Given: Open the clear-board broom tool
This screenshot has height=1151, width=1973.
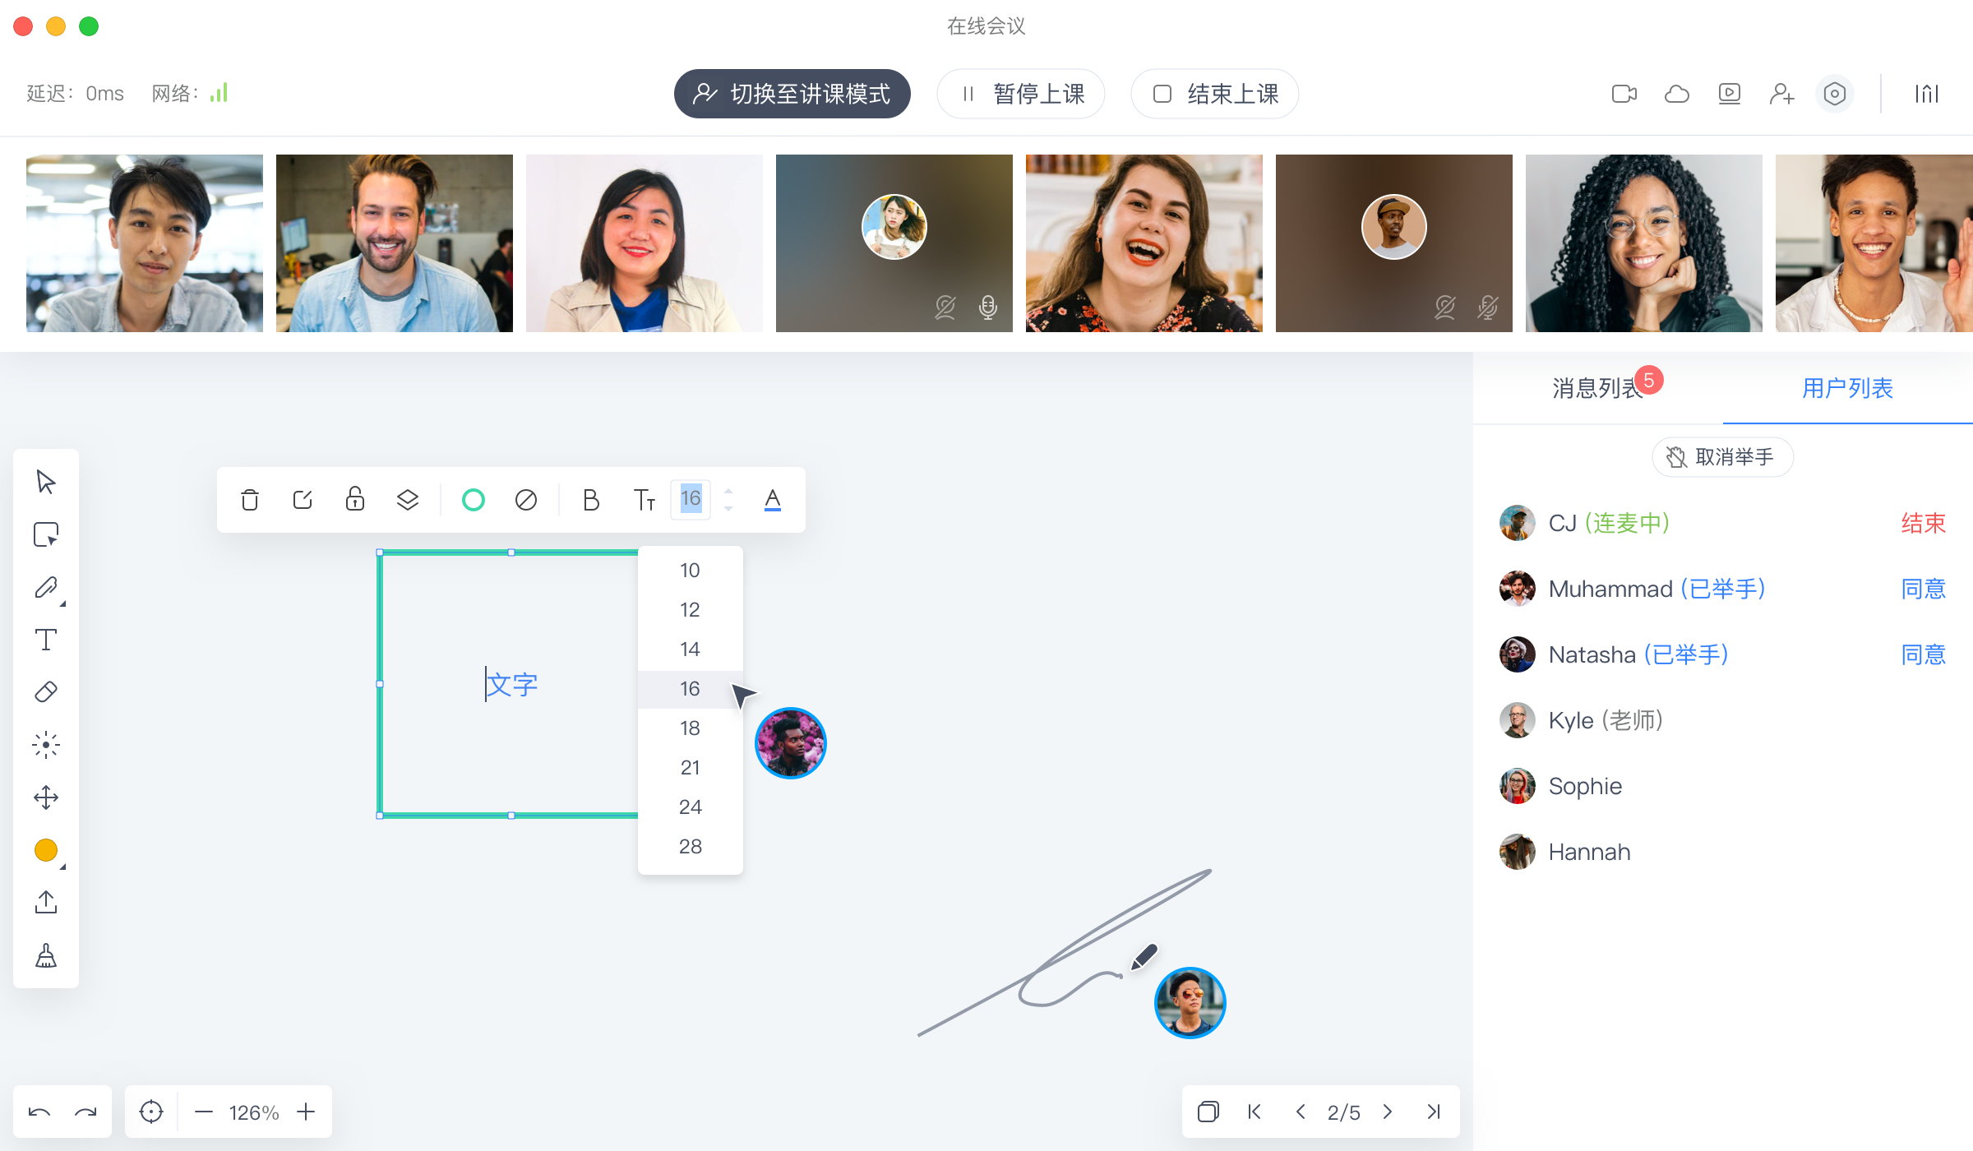Looking at the screenshot, I should coord(46,955).
